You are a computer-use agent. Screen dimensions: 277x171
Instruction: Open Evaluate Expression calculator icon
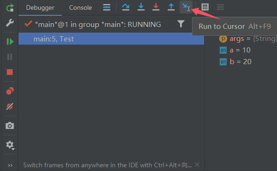(x=205, y=7)
